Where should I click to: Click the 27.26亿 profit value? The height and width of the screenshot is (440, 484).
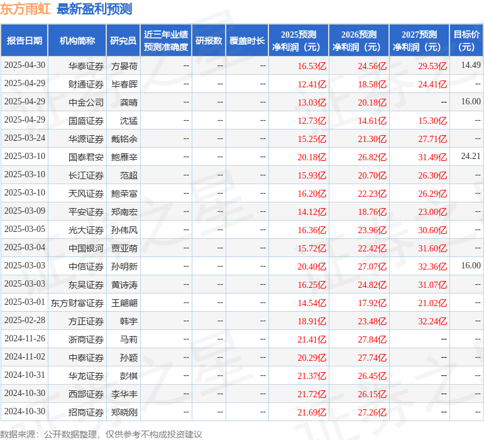click(372, 412)
